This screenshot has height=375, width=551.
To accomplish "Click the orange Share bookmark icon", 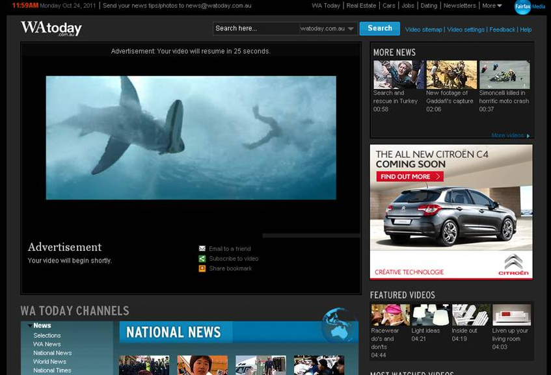I will (202, 268).
